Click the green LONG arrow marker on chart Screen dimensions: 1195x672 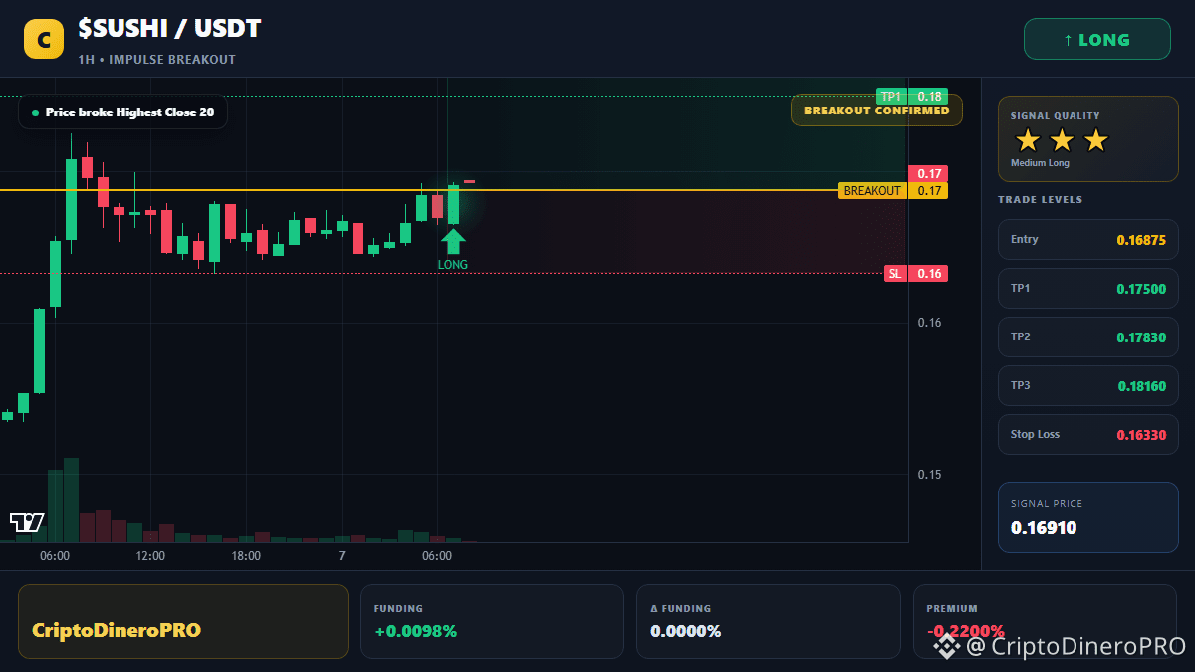click(453, 242)
